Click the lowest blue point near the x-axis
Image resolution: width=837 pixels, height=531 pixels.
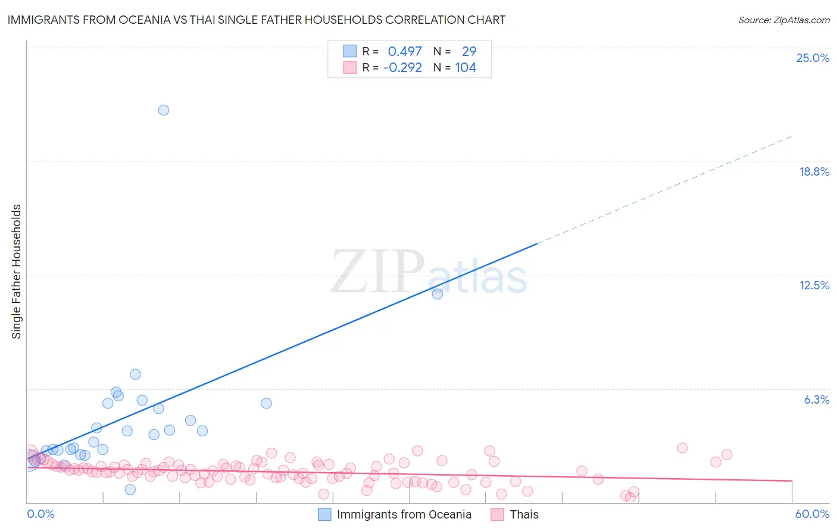point(130,489)
